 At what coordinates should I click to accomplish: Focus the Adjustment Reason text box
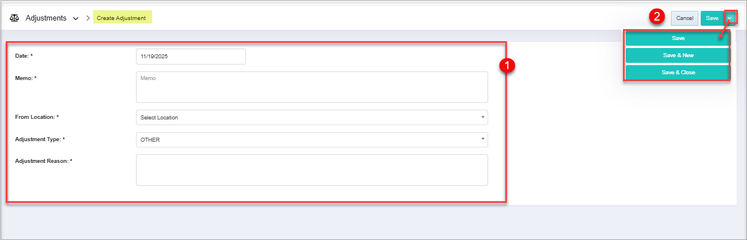311,170
